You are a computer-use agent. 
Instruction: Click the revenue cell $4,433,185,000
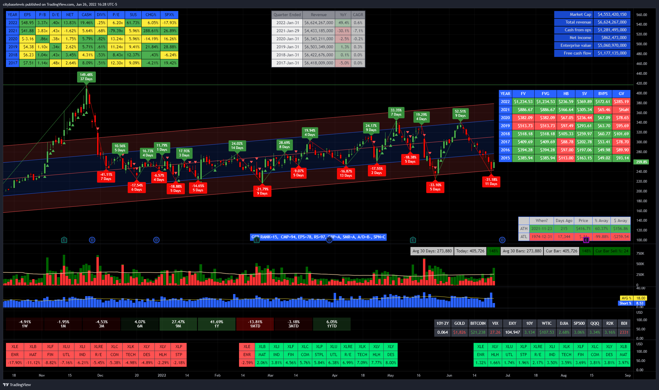319,31
